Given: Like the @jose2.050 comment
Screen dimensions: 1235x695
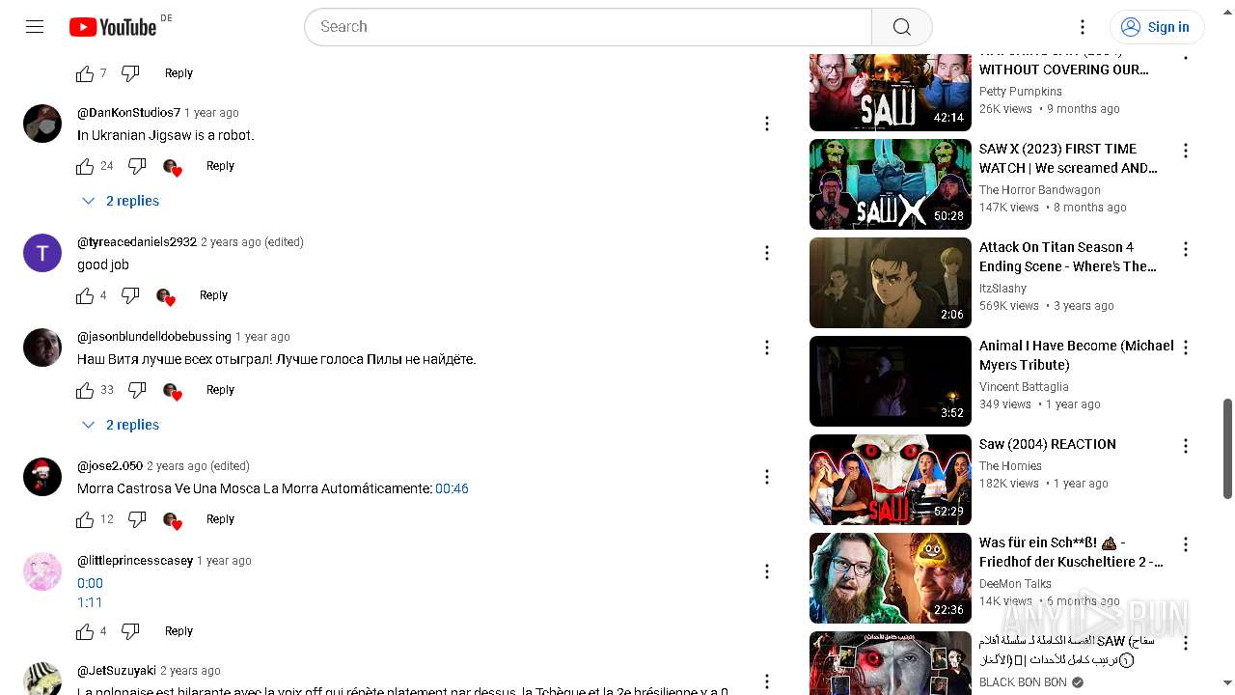Looking at the screenshot, I should tap(85, 519).
